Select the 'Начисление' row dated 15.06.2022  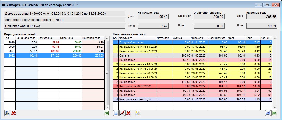click(192, 82)
